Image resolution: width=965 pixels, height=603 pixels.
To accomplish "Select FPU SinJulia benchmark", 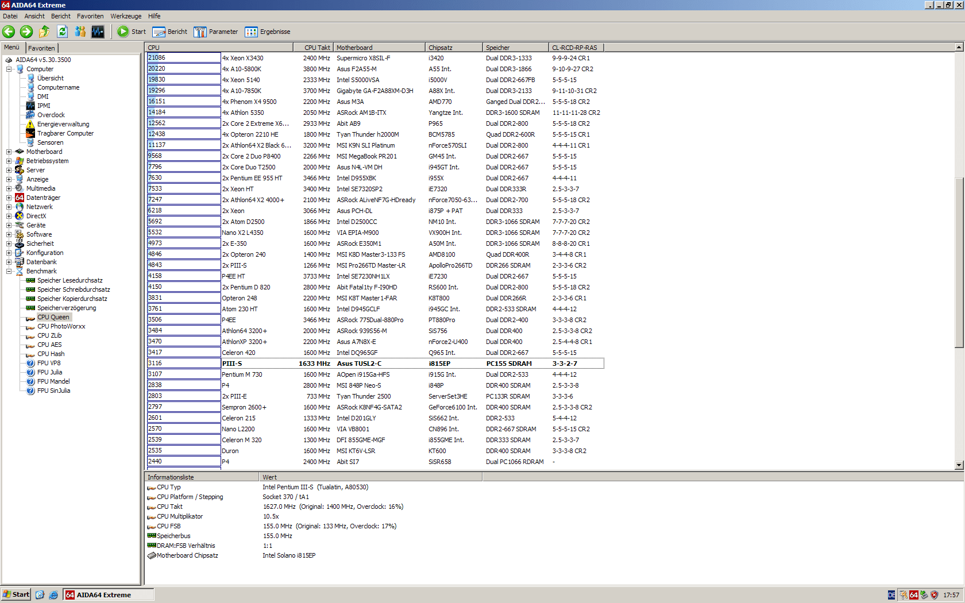I will click(x=54, y=391).
